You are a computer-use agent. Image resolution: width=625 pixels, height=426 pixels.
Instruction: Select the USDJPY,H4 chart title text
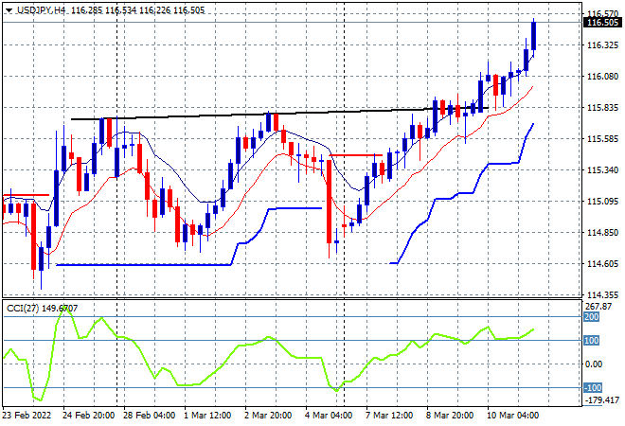[x=41, y=10]
